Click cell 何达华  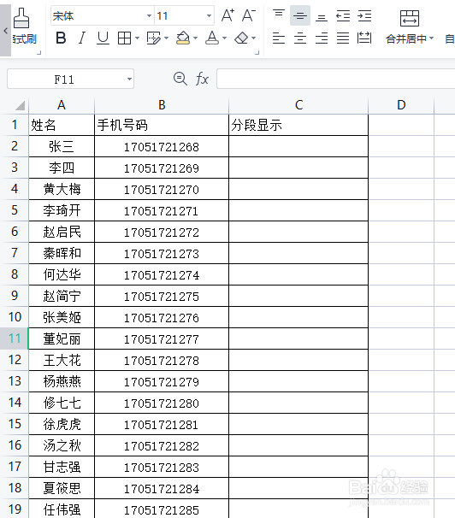coord(62,274)
